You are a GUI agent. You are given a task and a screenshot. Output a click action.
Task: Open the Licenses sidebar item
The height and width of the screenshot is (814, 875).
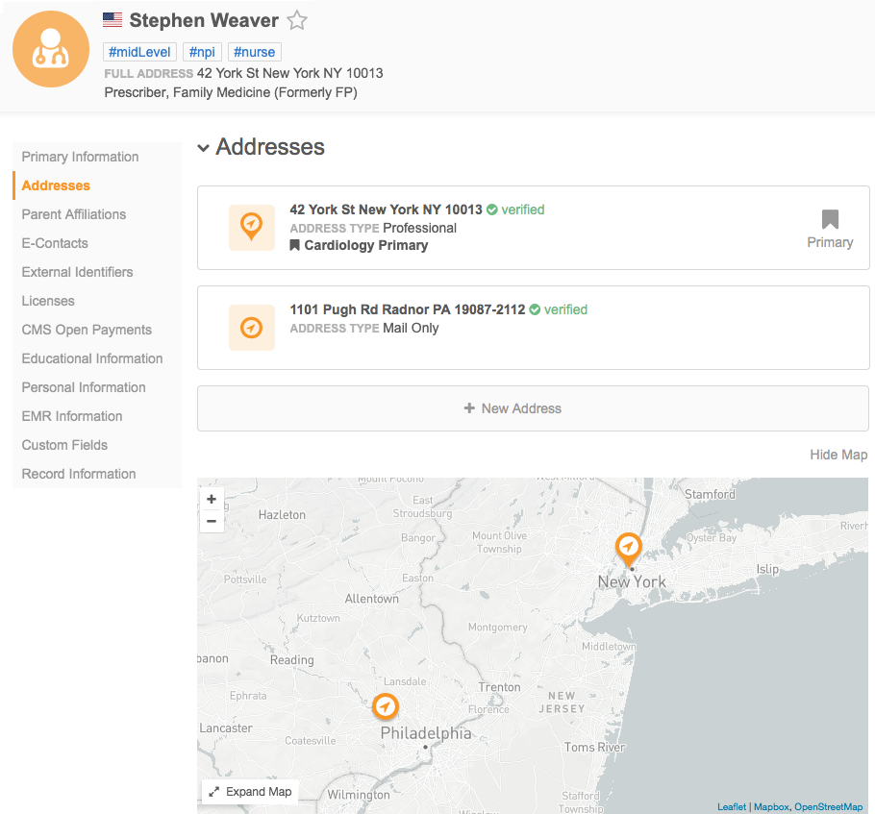pos(48,301)
